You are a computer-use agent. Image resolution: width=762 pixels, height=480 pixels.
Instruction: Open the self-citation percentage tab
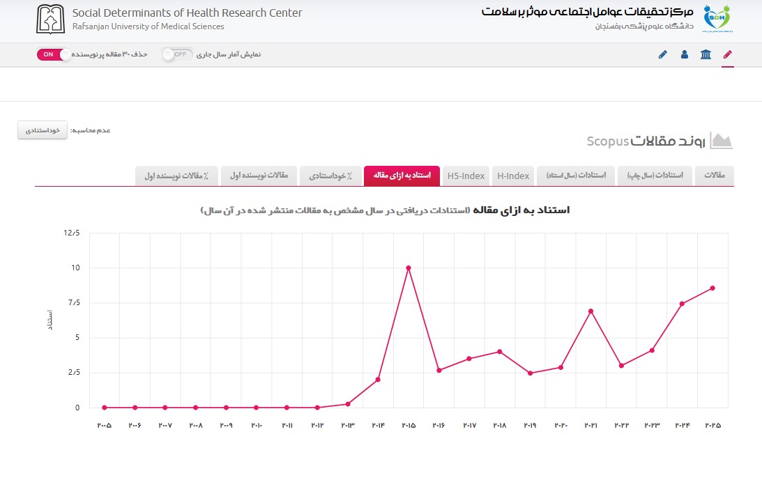330,176
